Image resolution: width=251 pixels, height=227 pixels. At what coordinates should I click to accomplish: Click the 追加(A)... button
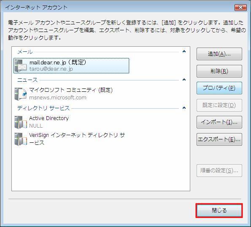(219, 54)
